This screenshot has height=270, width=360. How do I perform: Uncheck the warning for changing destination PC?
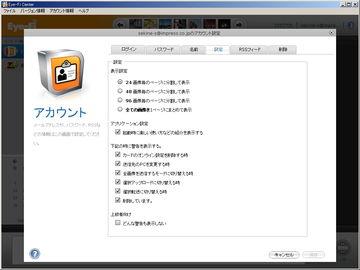[118, 163]
